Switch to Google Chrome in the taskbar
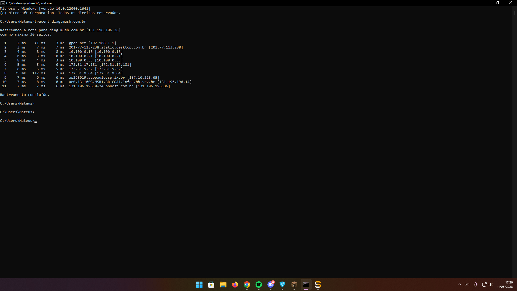 point(247,285)
